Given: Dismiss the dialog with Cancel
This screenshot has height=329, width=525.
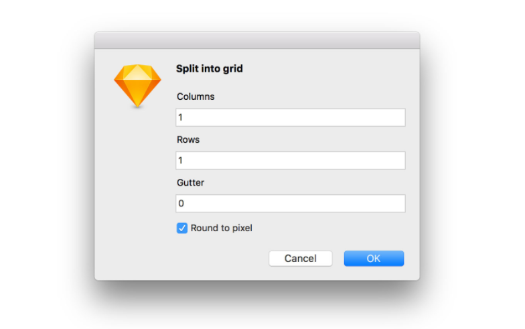Looking at the screenshot, I should point(300,259).
